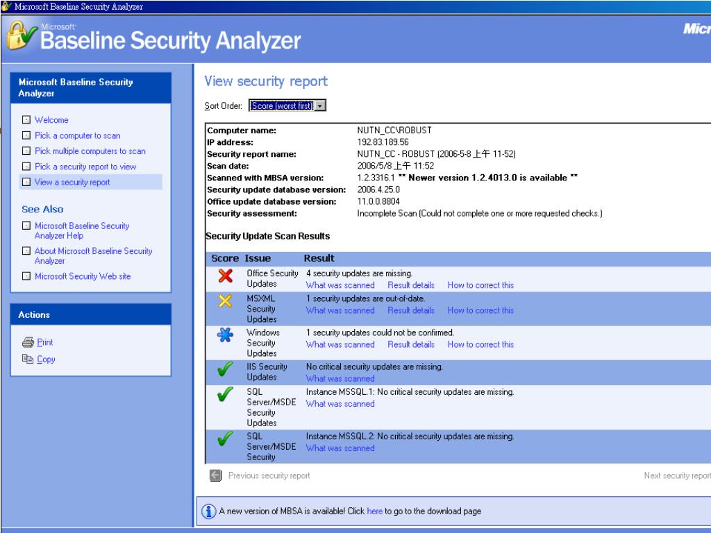The width and height of the screenshot is (711, 533).
Task: Open Pick a security report to view
Action: [x=85, y=167]
